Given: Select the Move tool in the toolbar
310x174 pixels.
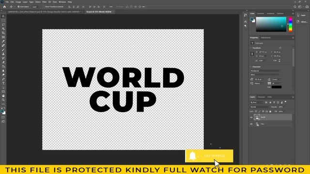Looking at the screenshot, I should (x=3, y=16).
